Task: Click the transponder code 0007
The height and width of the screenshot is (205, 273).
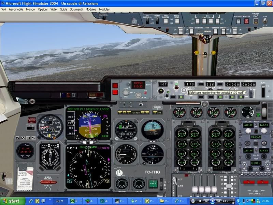Action: [256, 163]
